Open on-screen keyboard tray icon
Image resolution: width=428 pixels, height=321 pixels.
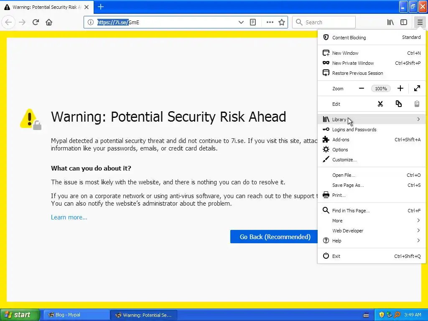click(x=366, y=315)
